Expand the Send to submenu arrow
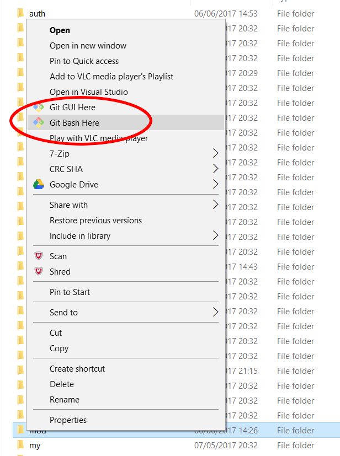 215,312
